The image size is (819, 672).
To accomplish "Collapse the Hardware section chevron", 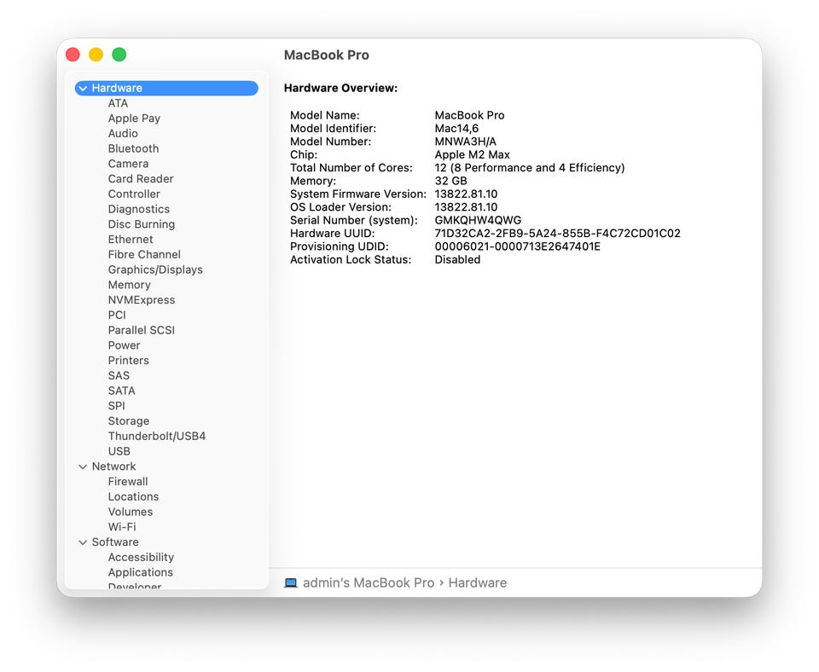I will pyautogui.click(x=83, y=89).
